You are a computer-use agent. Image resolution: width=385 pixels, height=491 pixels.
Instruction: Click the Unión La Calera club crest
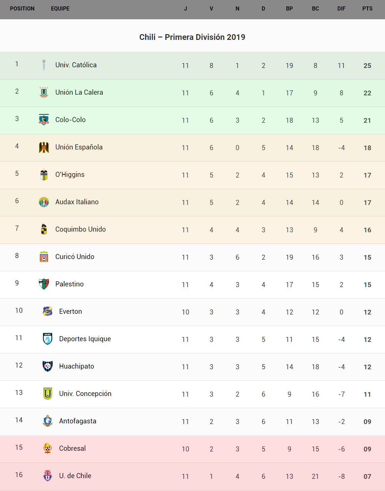tap(44, 92)
